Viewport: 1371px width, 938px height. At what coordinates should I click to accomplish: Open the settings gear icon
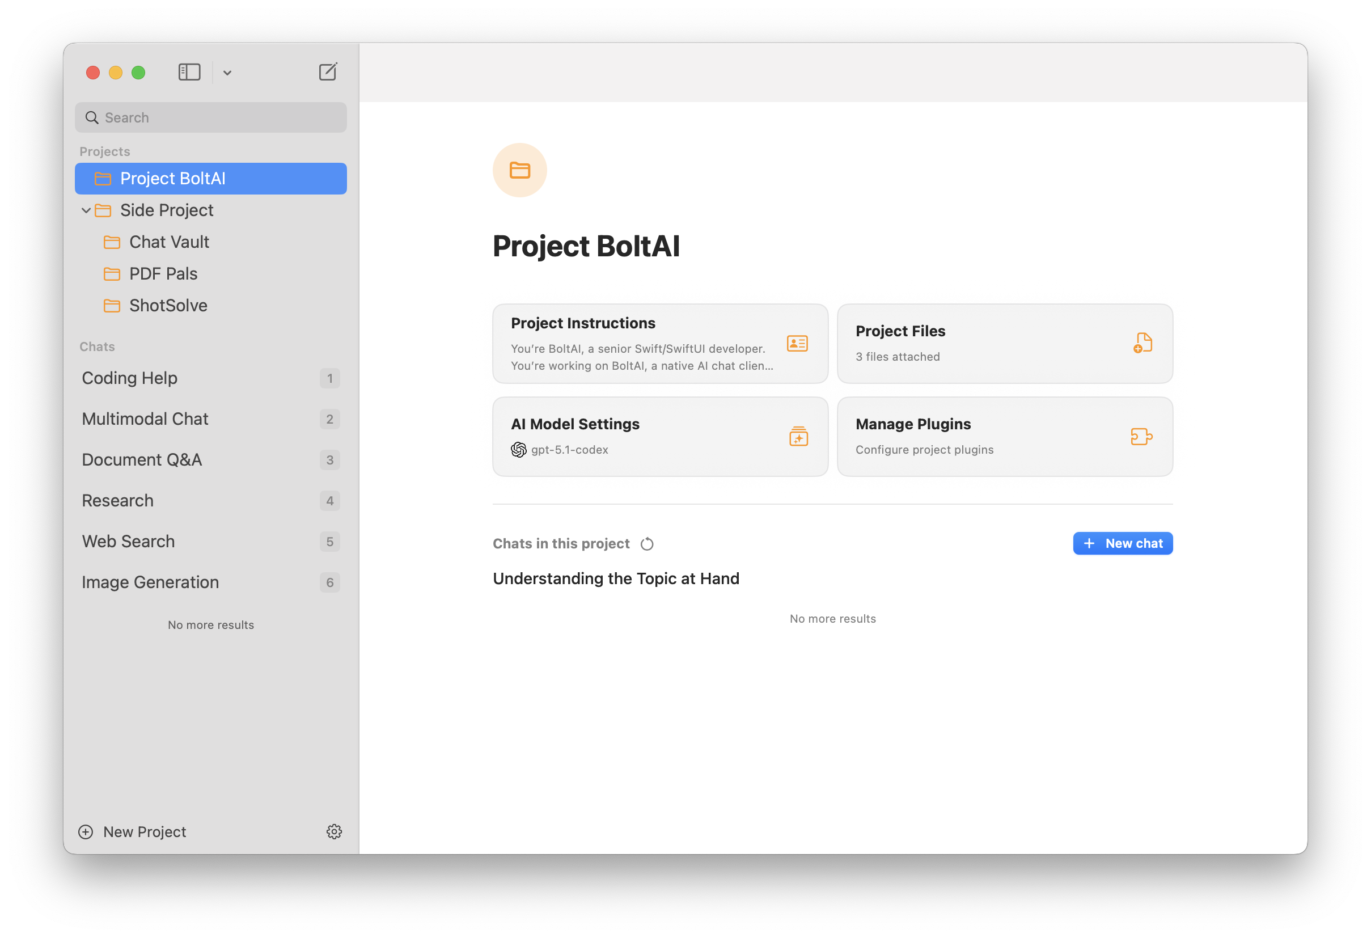pos(334,831)
